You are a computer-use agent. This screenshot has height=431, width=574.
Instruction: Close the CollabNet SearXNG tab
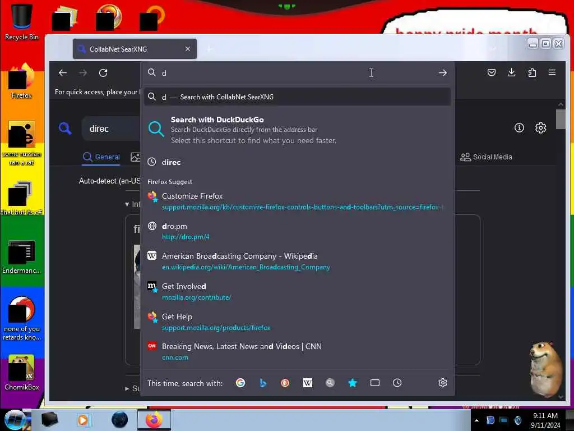(187, 49)
